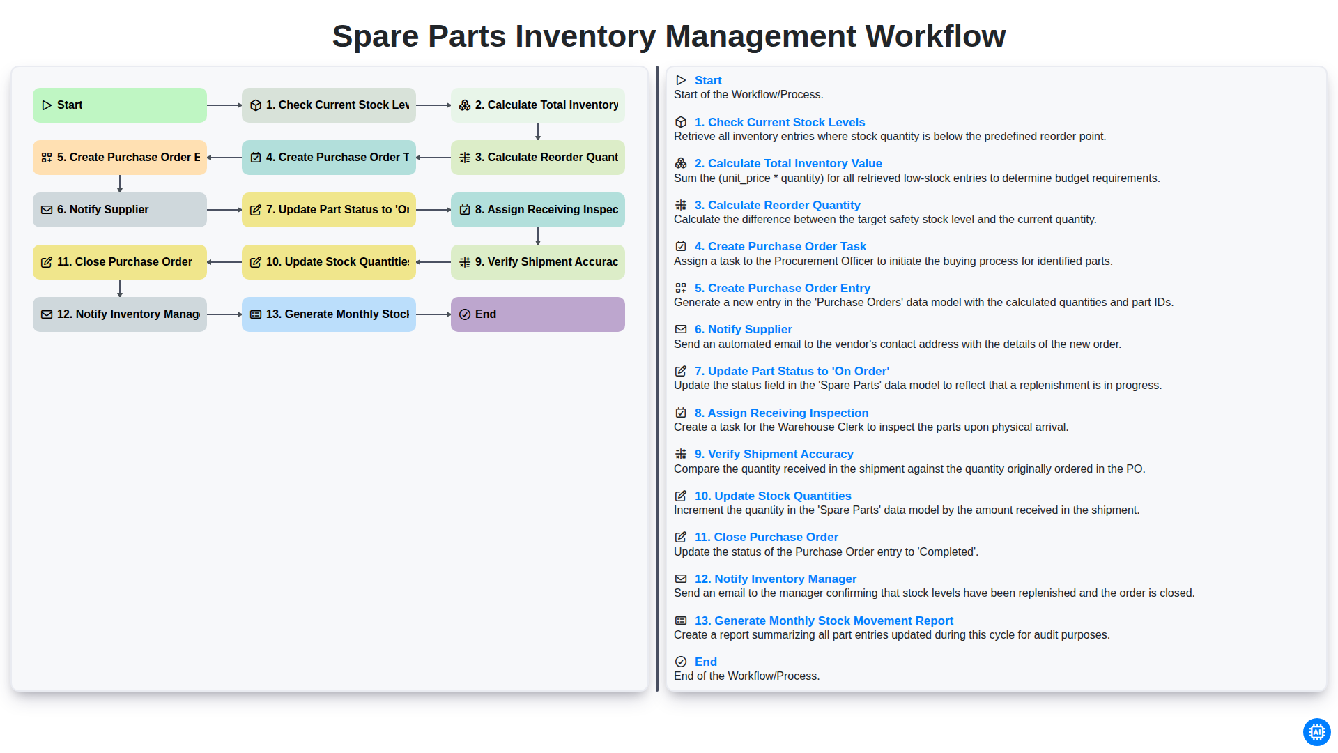Open the '7. Update Part Status to On Order' link
This screenshot has width=1338, height=753.
point(792,371)
